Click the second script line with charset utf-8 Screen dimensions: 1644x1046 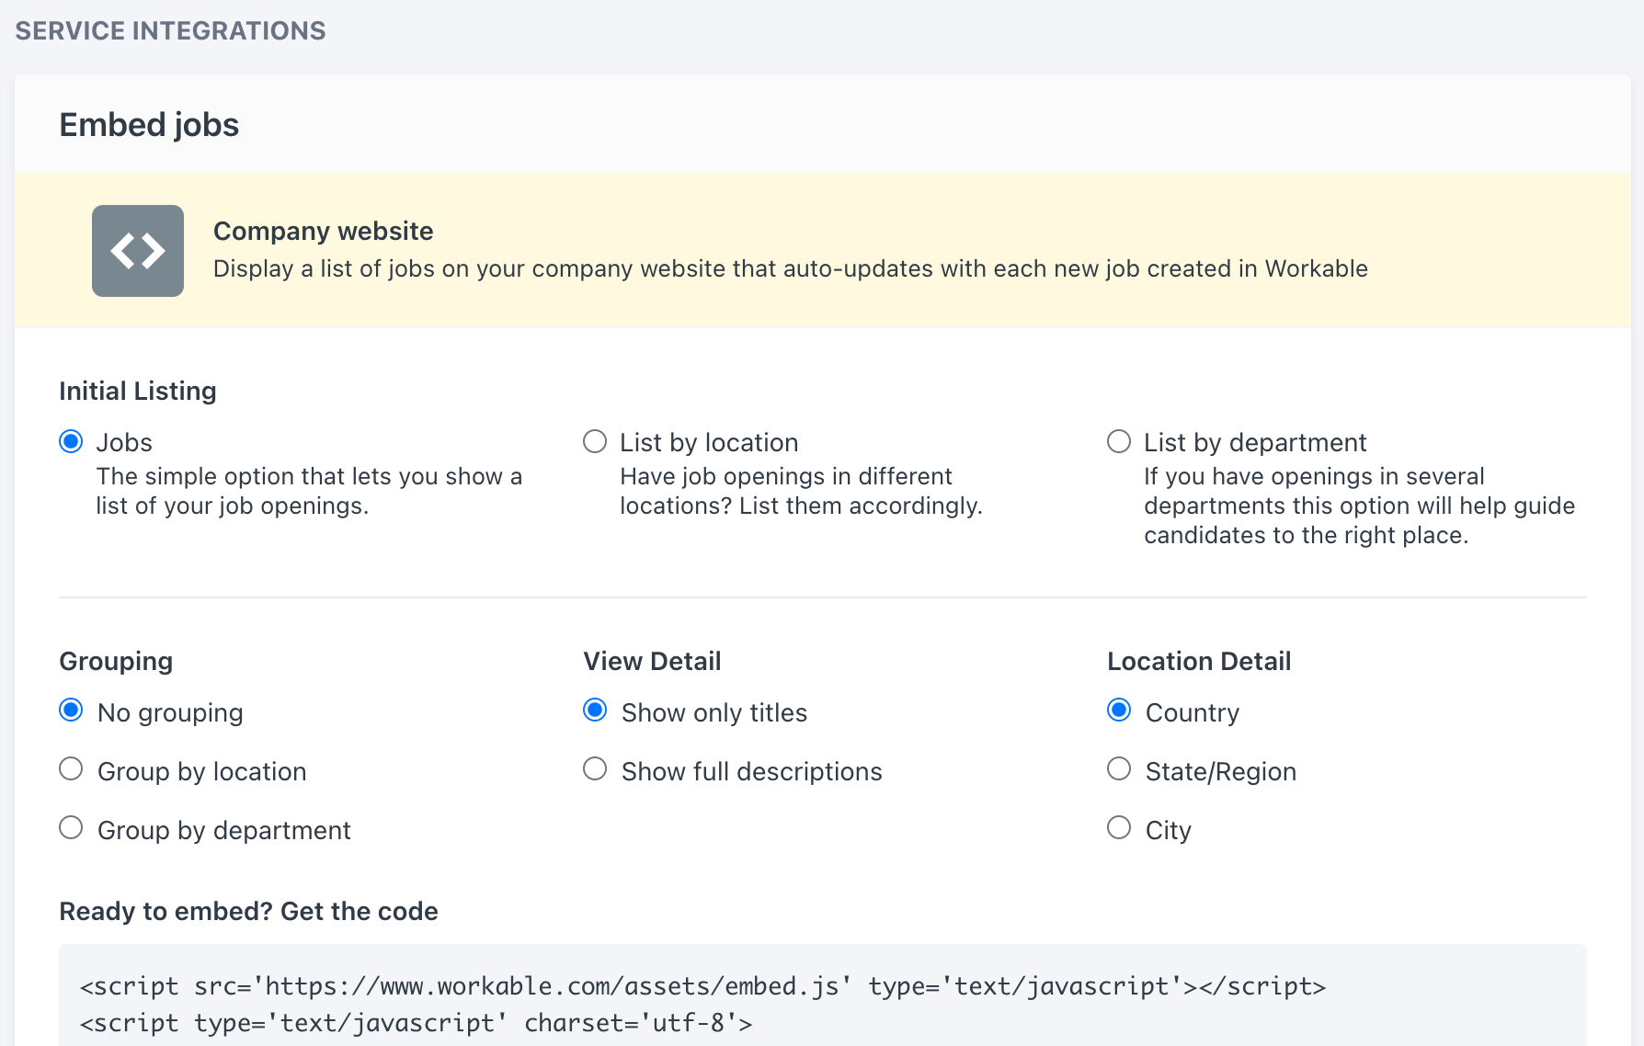point(416,1023)
